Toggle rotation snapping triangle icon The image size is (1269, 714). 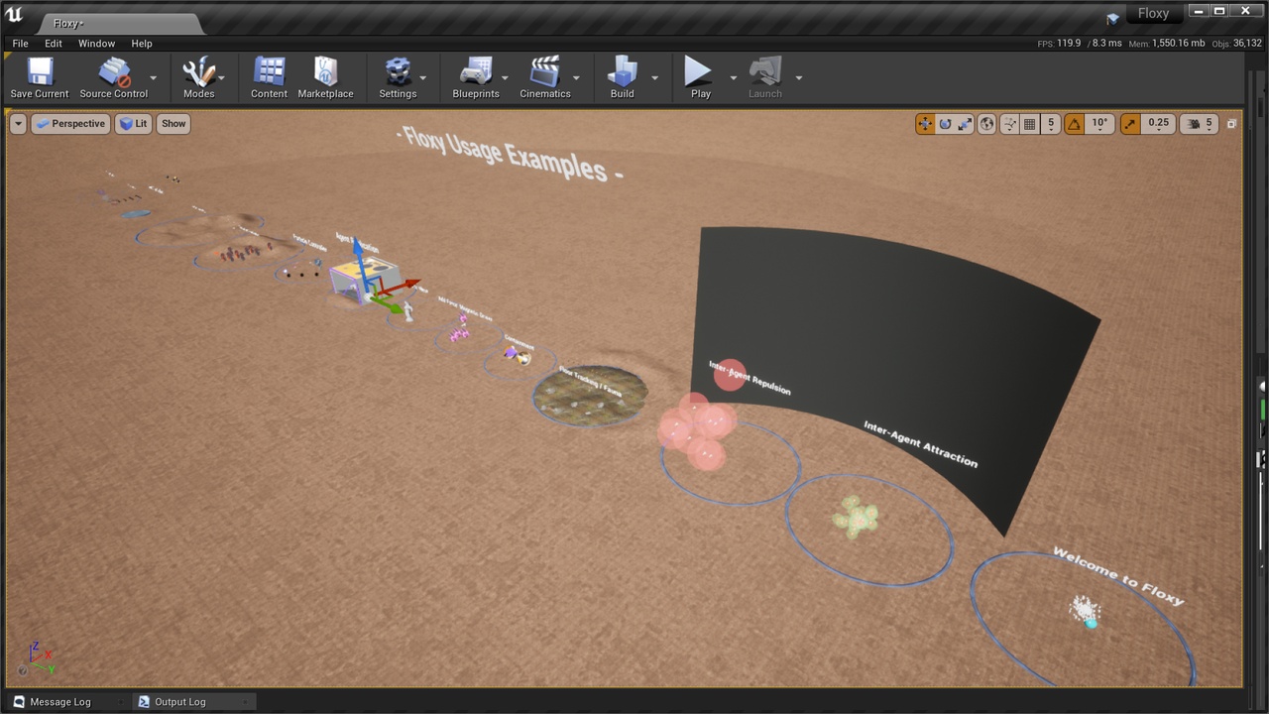1075,124
